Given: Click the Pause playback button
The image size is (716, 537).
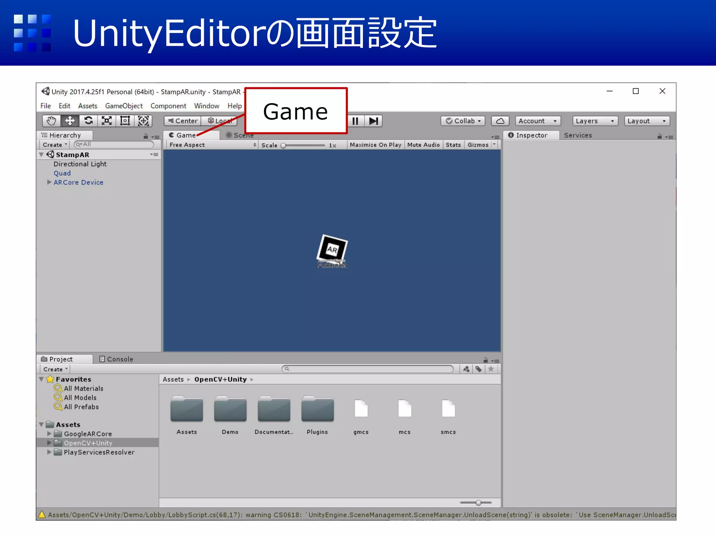Looking at the screenshot, I should [356, 121].
